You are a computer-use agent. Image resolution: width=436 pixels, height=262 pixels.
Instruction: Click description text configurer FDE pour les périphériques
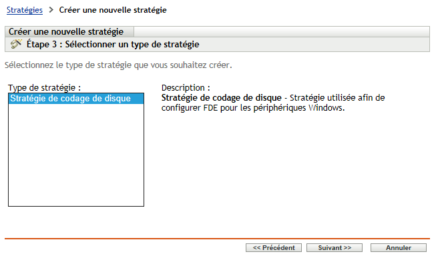pos(234,108)
